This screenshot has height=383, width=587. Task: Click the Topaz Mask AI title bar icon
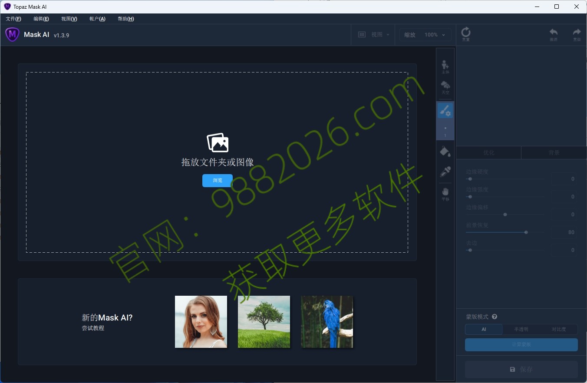(x=7, y=7)
